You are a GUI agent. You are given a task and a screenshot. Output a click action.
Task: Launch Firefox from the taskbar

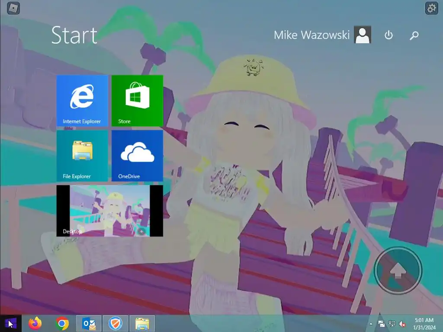click(x=35, y=323)
